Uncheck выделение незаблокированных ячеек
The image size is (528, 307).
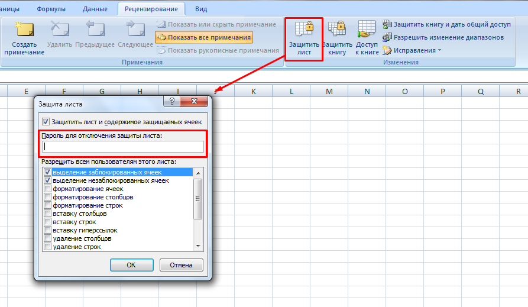[47, 180]
